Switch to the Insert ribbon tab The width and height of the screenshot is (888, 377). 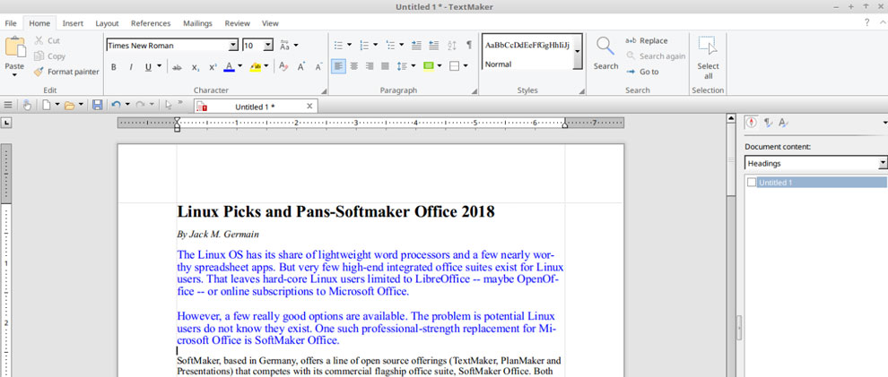click(73, 23)
